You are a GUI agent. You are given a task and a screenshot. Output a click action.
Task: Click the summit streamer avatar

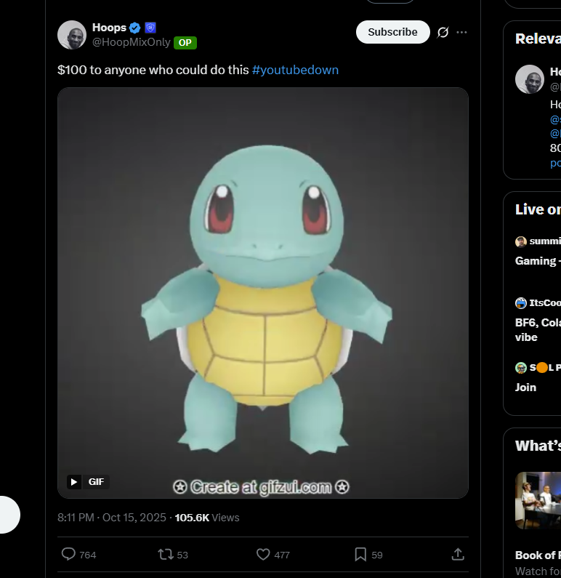pyautogui.click(x=521, y=242)
